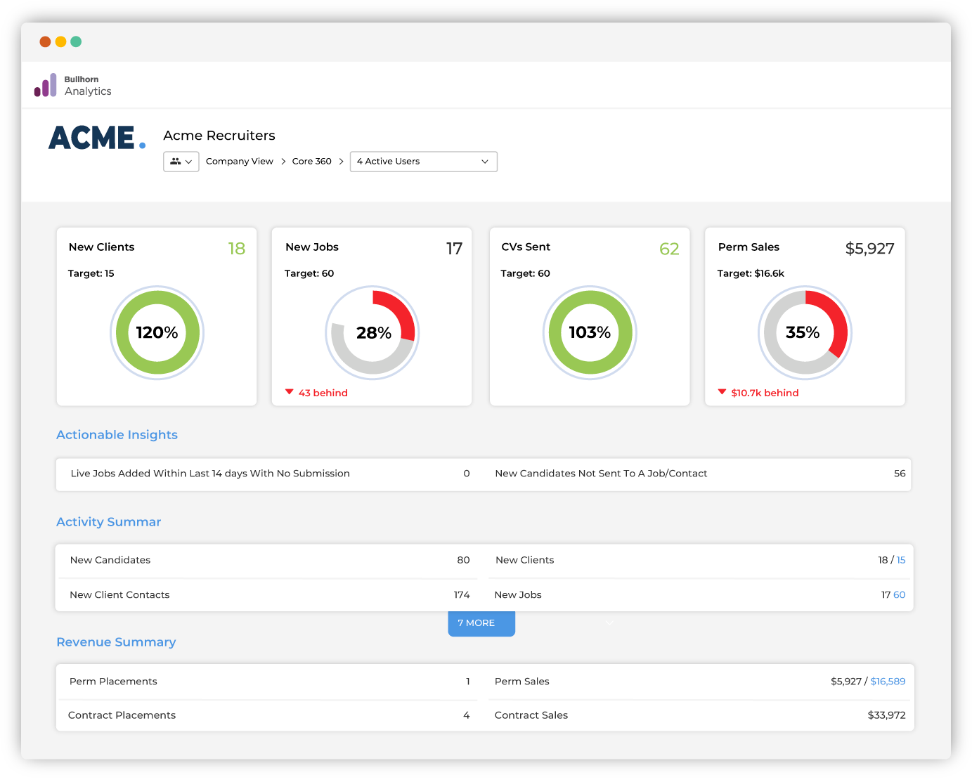Click the New Clients 120% donut chart
This screenshot has height=782, width=972.
(x=157, y=333)
